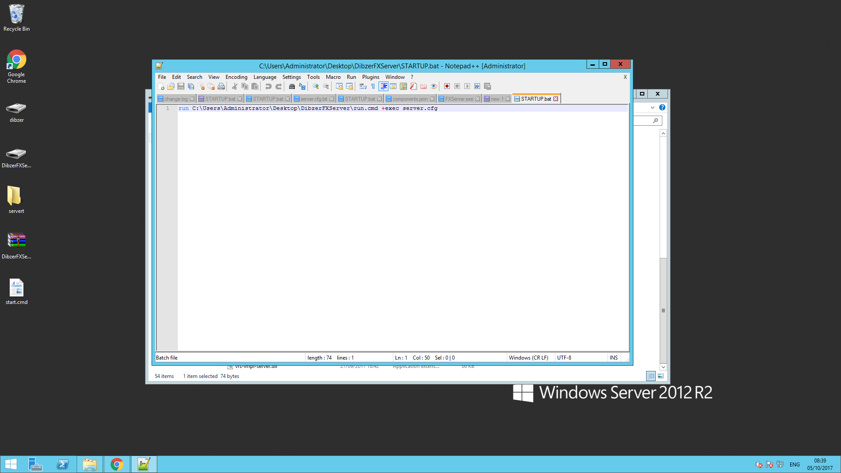Open the Language menu
This screenshot has height=473, width=841.
pyautogui.click(x=265, y=77)
